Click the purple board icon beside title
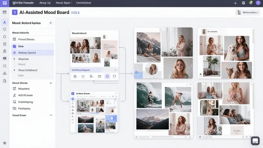The height and width of the screenshot is (148, 263). [15, 12]
